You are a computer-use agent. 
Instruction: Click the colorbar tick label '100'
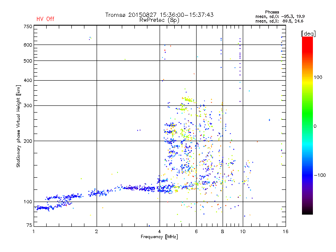318,77
